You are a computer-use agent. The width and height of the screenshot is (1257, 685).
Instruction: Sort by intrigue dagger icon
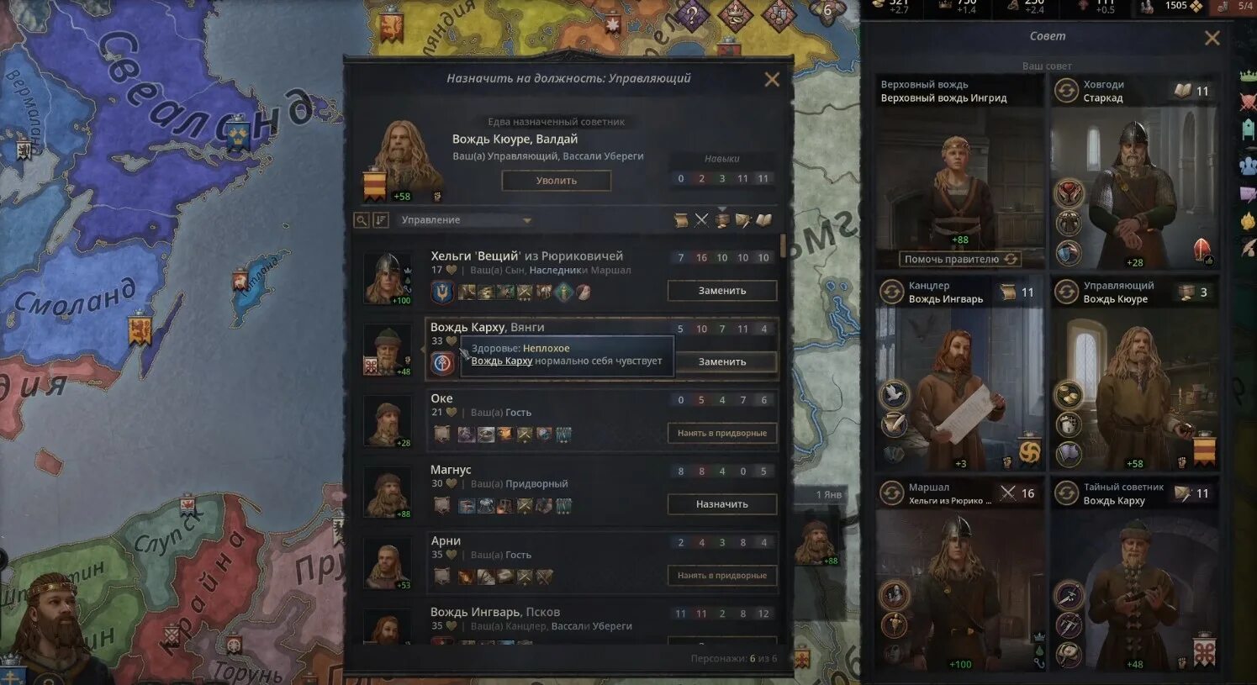(x=742, y=220)
